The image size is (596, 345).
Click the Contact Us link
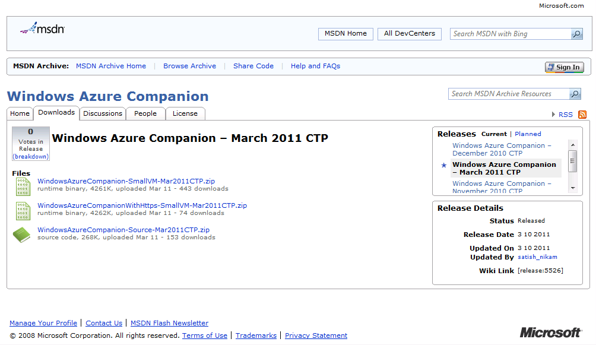pos(104,323)
